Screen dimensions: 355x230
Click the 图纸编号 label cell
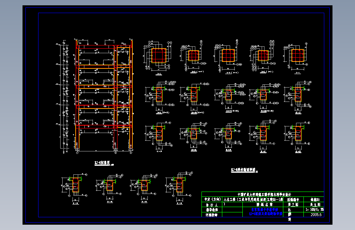[293, 199]
